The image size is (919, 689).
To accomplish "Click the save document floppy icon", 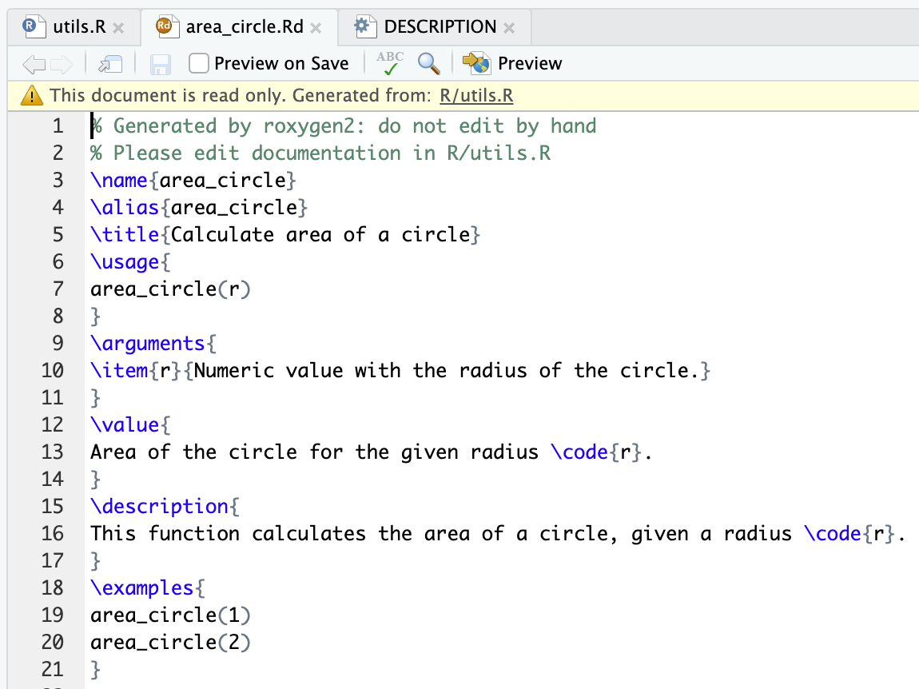I will coord(161,64).
